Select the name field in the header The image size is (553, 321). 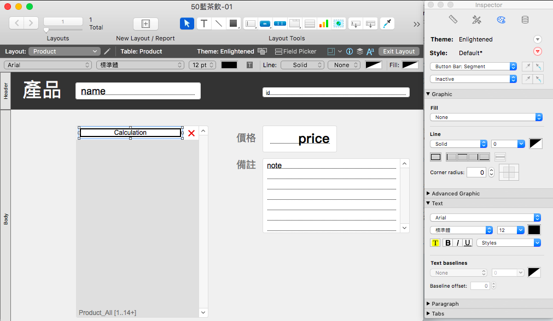(138, 91)
